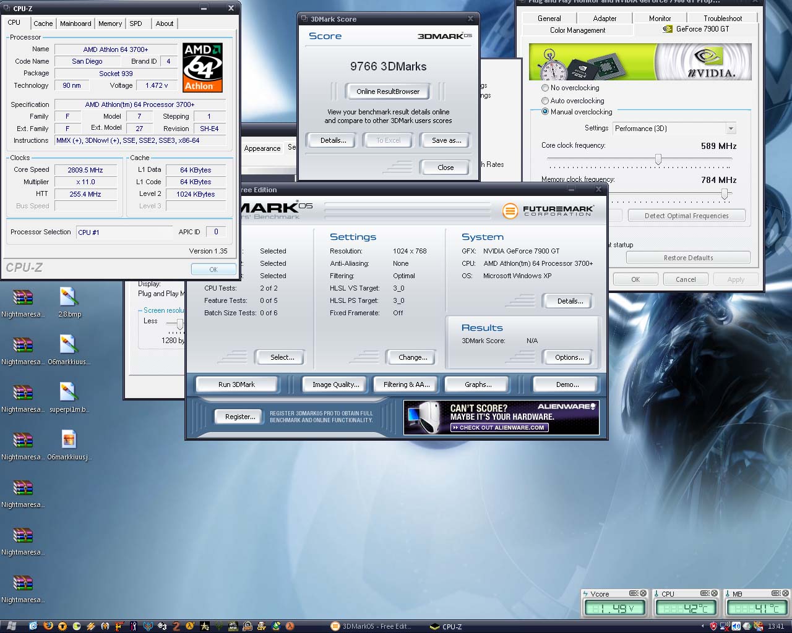Screen dimensions: 792x633
Task: Select the superpi1m.b... desktop image icon
Action: [x=69, y=393]
